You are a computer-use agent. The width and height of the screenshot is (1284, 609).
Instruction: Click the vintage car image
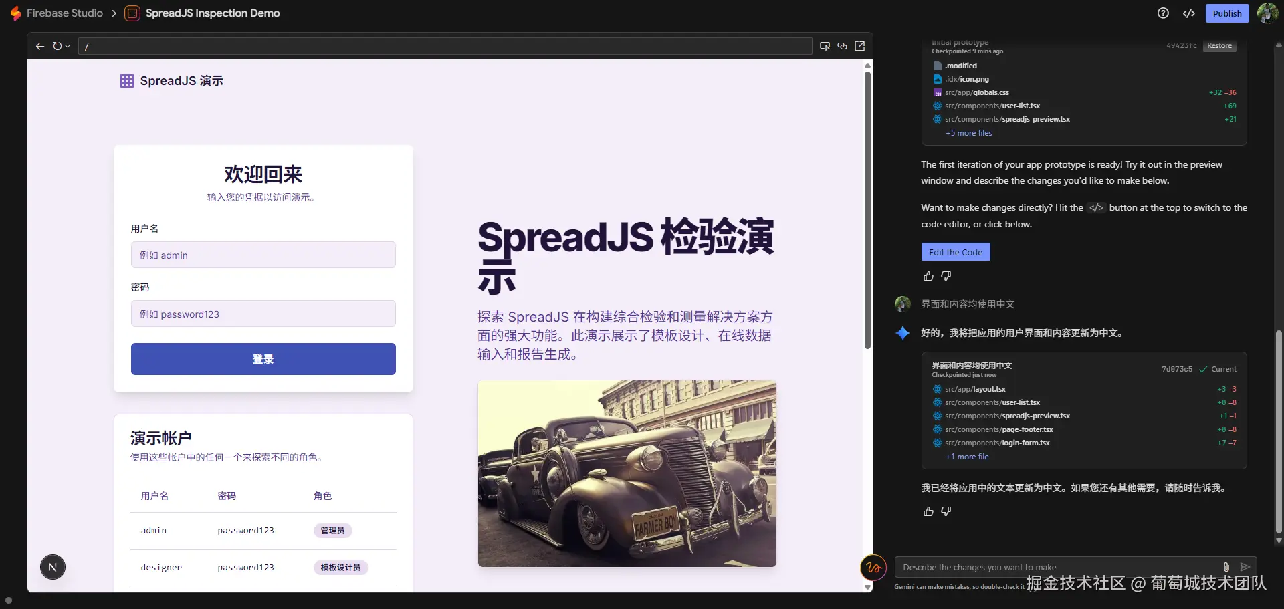(x=627, y=473)
